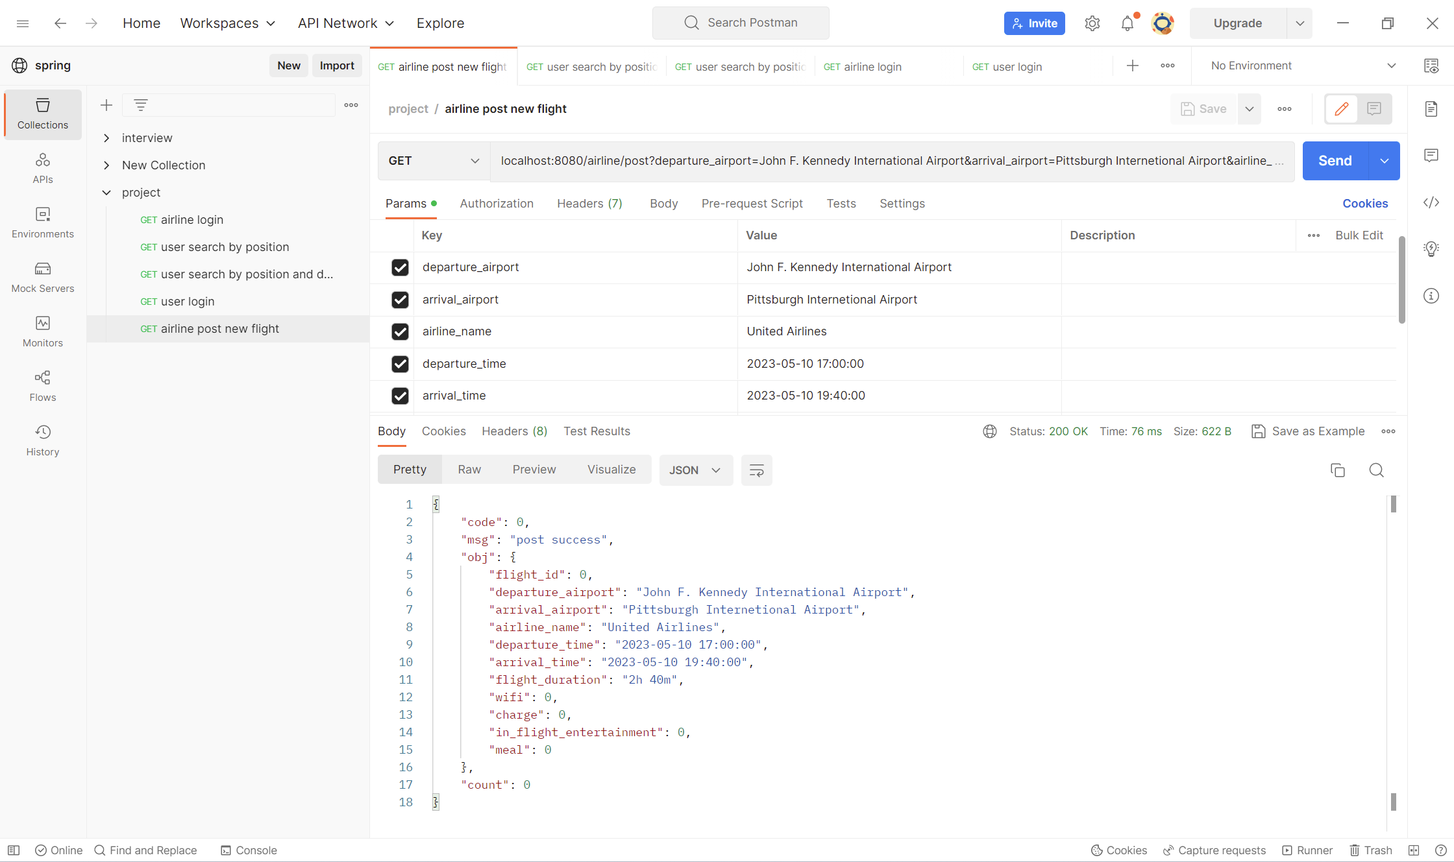Screen dimensions: 1454x862
Task: Open the environment quick look icon
Action: click(x=1431, y=66)
